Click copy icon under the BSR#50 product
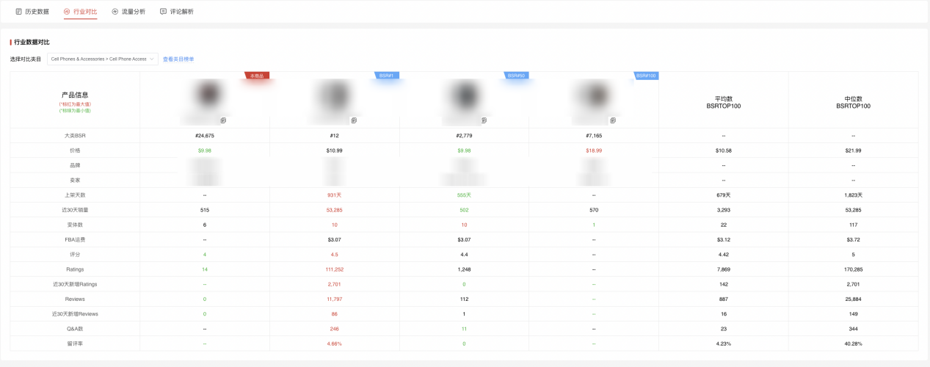This screenshot has height=367, width=930. coord(483,120)
